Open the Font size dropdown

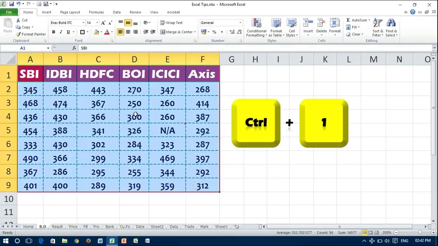tap(97, 23)
